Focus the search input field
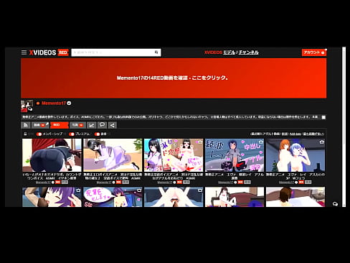 (x=113, y=52)
